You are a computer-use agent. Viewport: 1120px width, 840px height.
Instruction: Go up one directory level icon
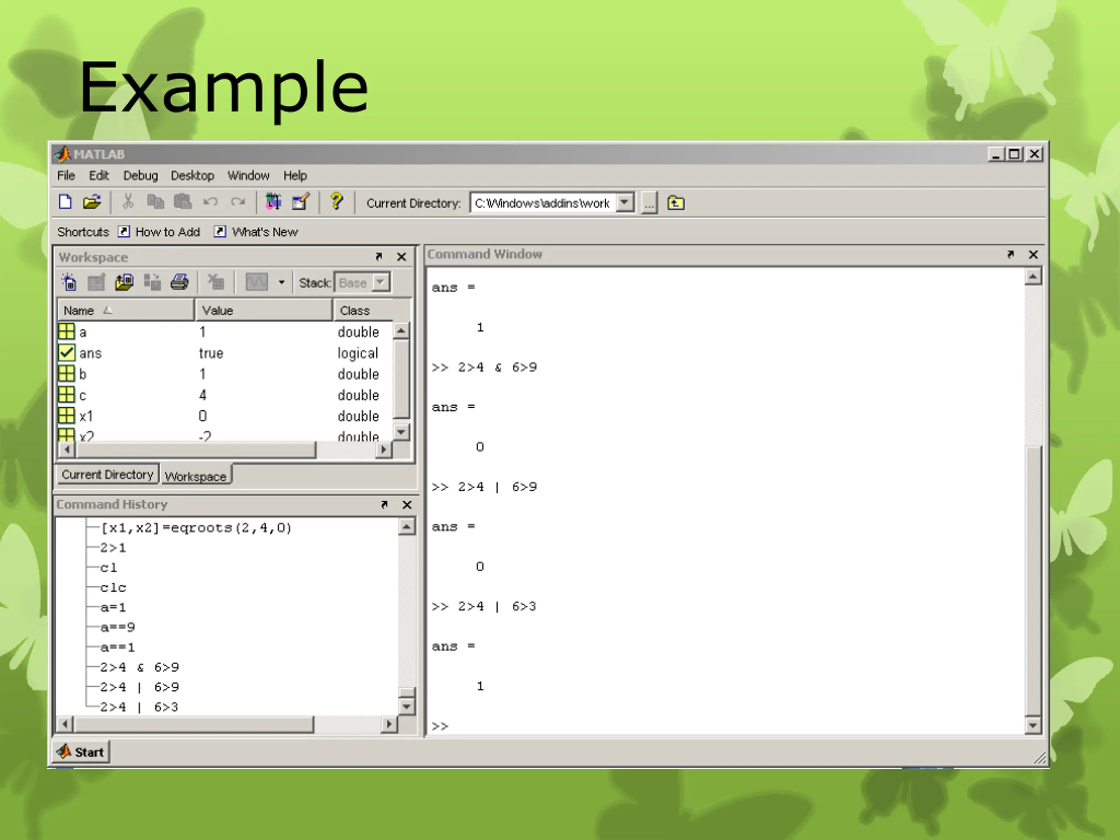pos(676,203)
